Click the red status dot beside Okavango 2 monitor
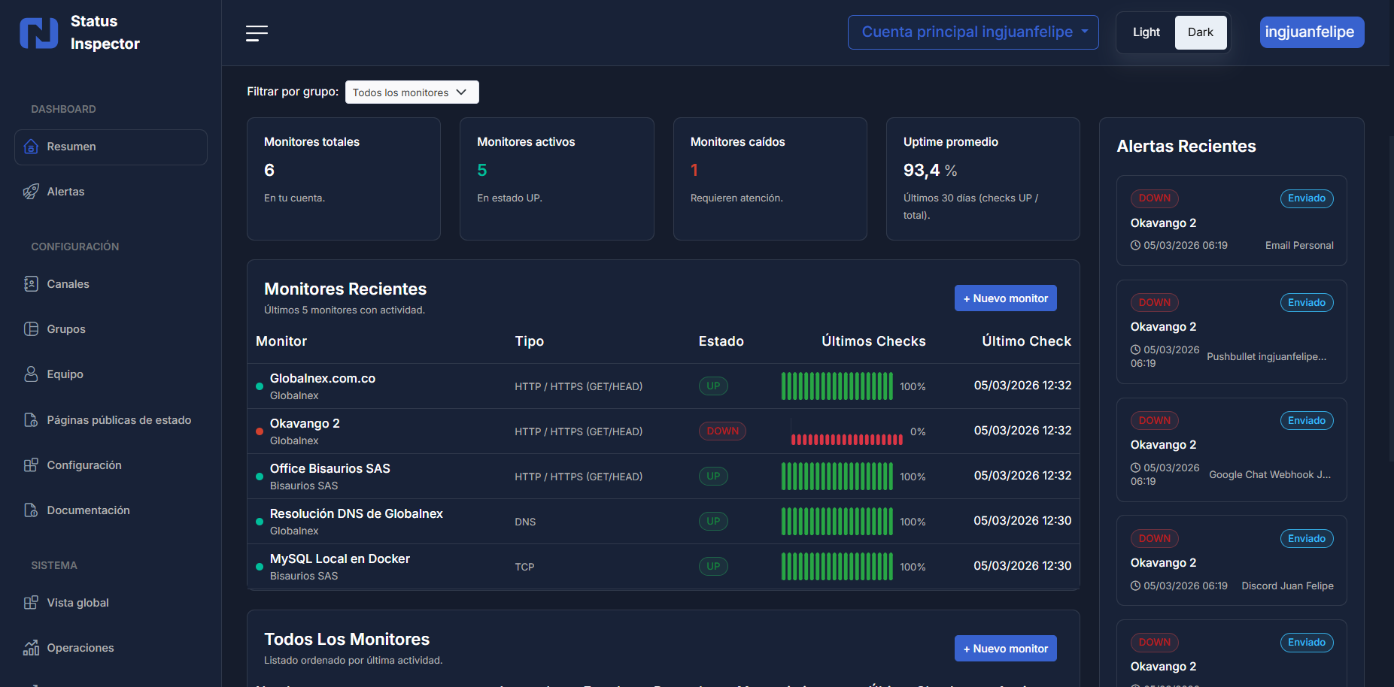Image resolution: width=1394 pixels, height=687 pixels. 260,431
